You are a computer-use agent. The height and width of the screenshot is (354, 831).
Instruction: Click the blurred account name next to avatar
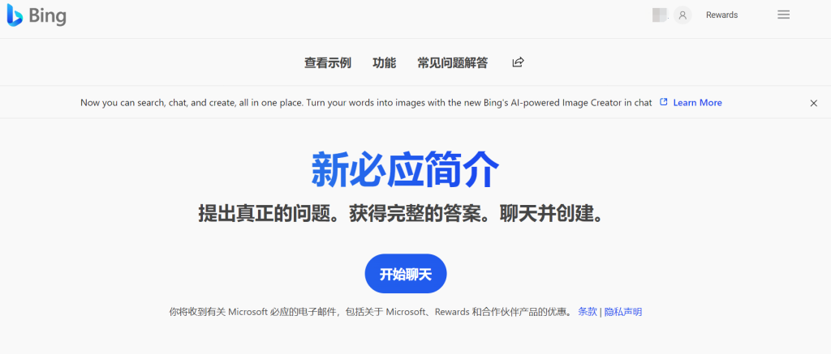point(660,15)
